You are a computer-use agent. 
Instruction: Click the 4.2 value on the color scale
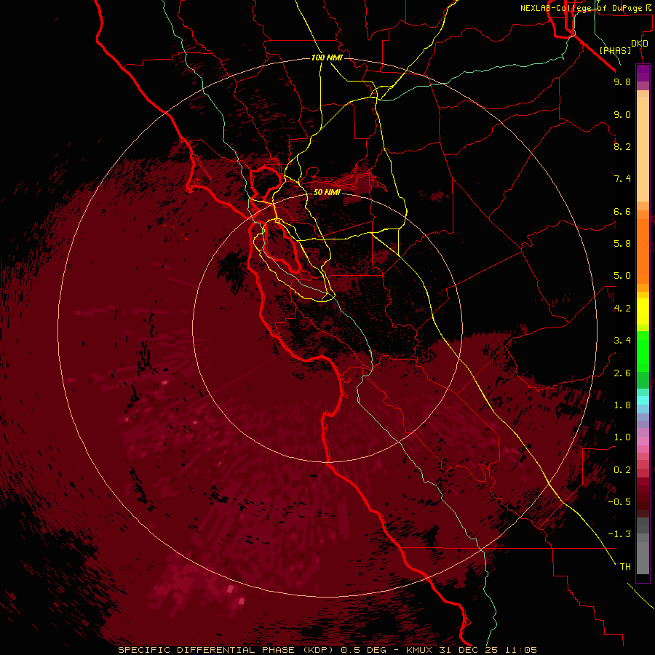point(622,309)
